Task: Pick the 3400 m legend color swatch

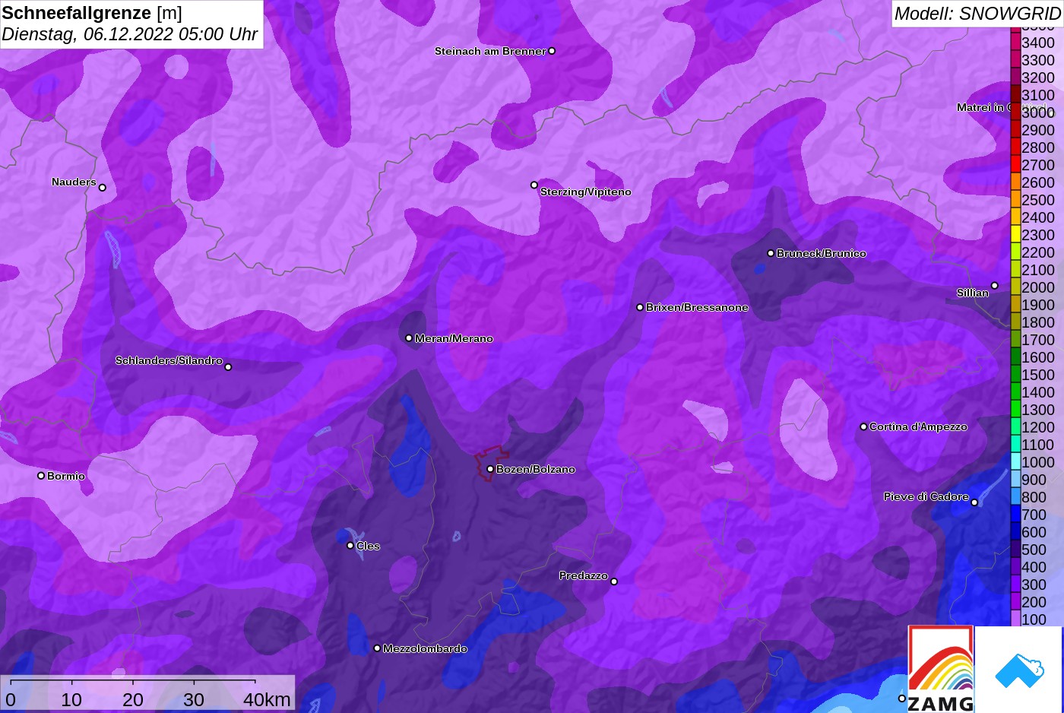Action: pos(1015,41)
